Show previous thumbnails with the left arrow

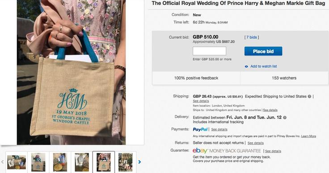coord(3,162)
